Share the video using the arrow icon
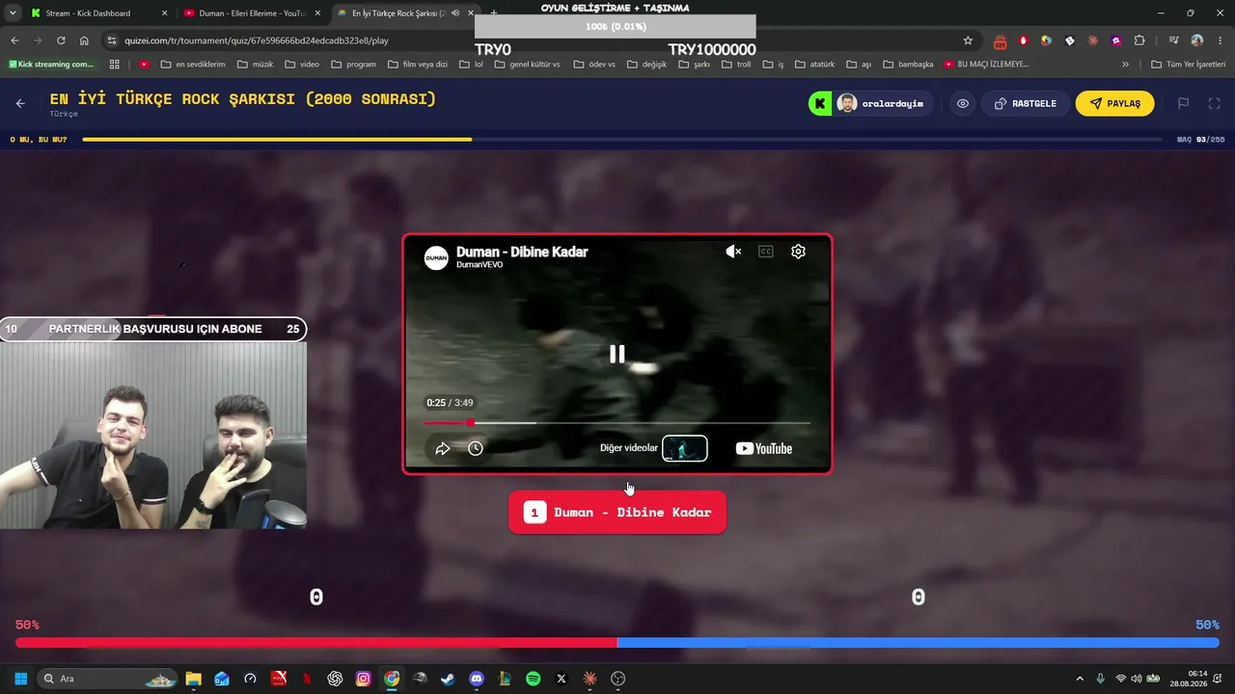The height and width of the screenshot is (694, 1235). [x=443, y=448]
